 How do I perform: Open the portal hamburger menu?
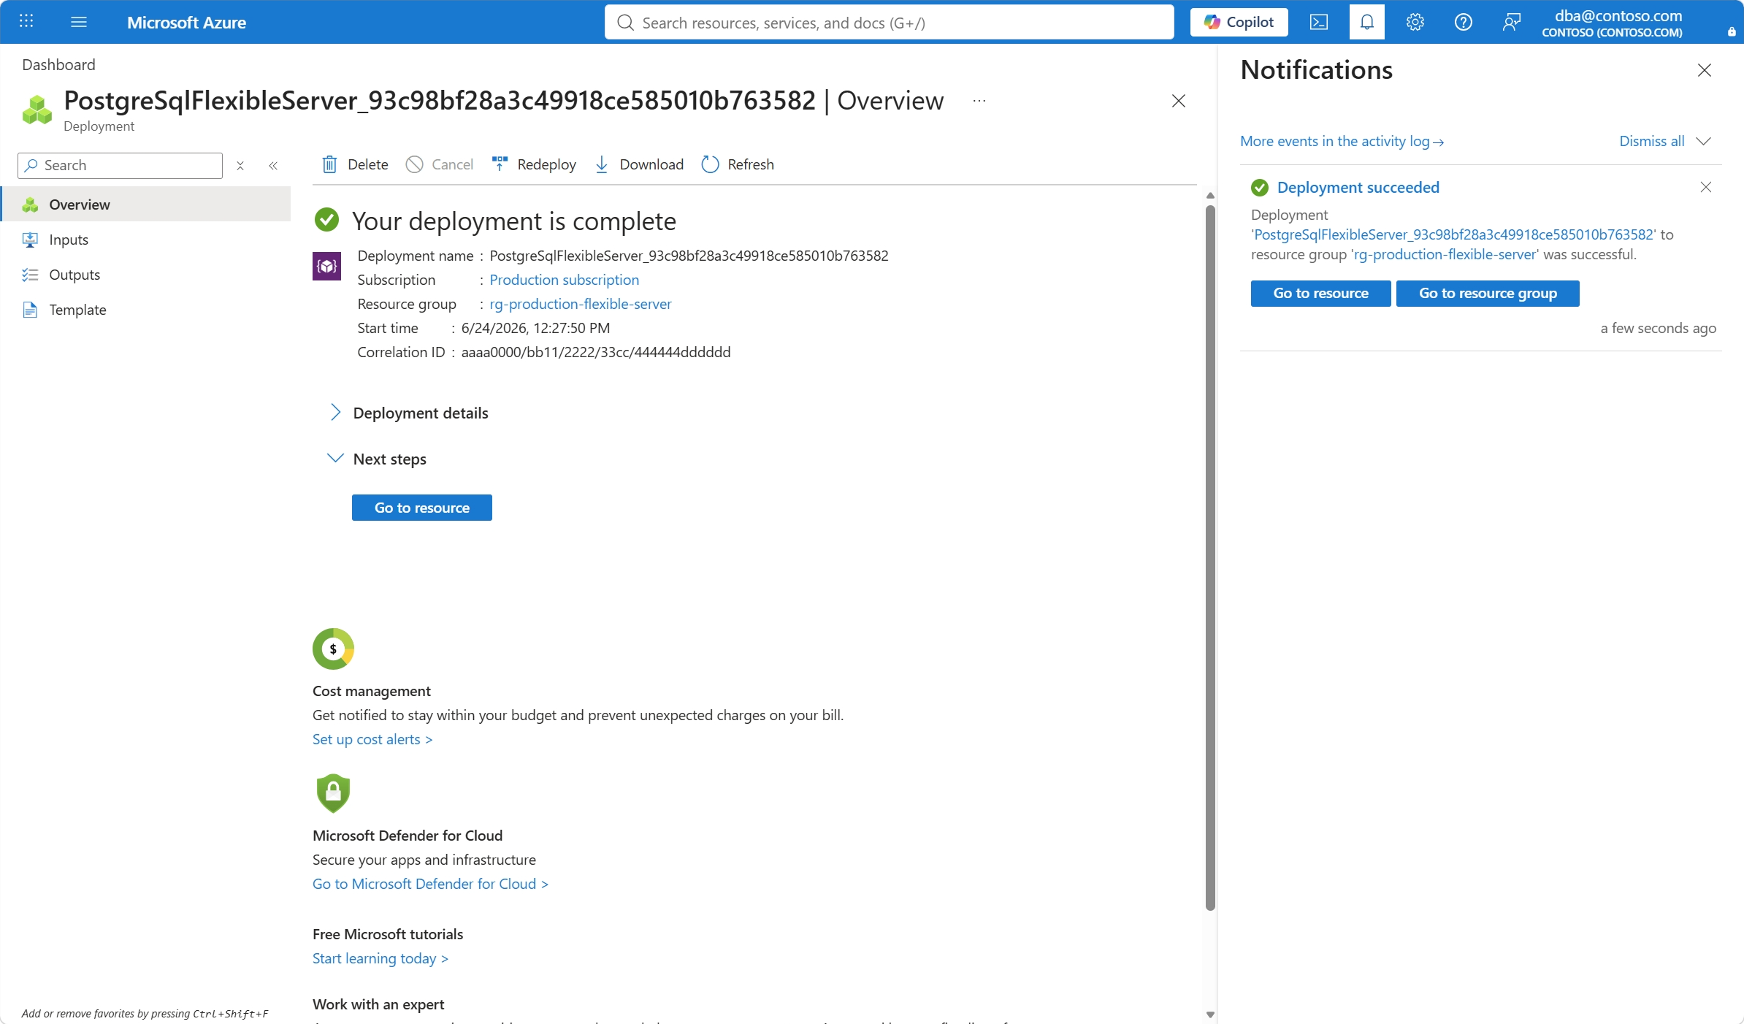click(x=79, y=22)
